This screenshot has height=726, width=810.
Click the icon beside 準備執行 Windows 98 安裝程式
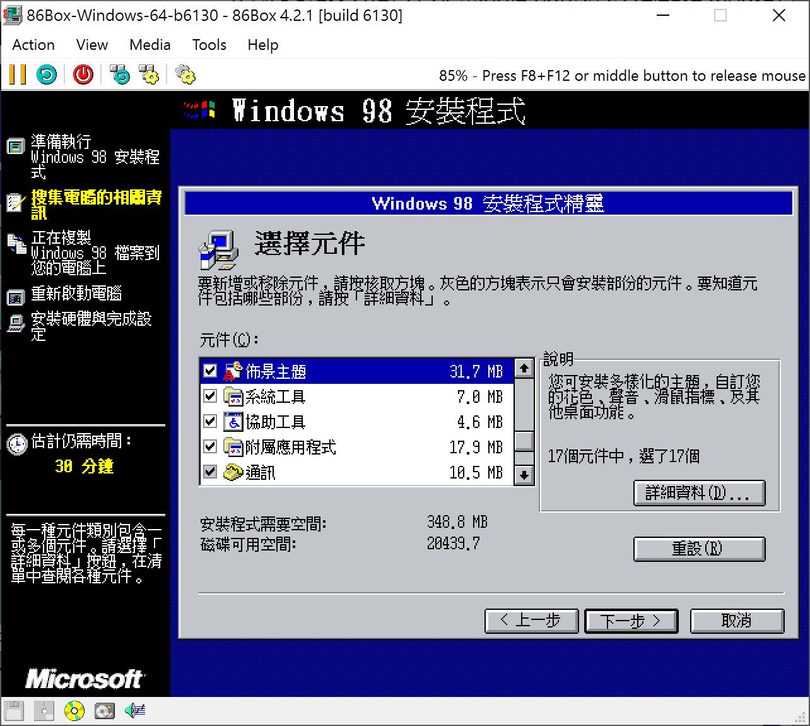[x=15, y=147]
